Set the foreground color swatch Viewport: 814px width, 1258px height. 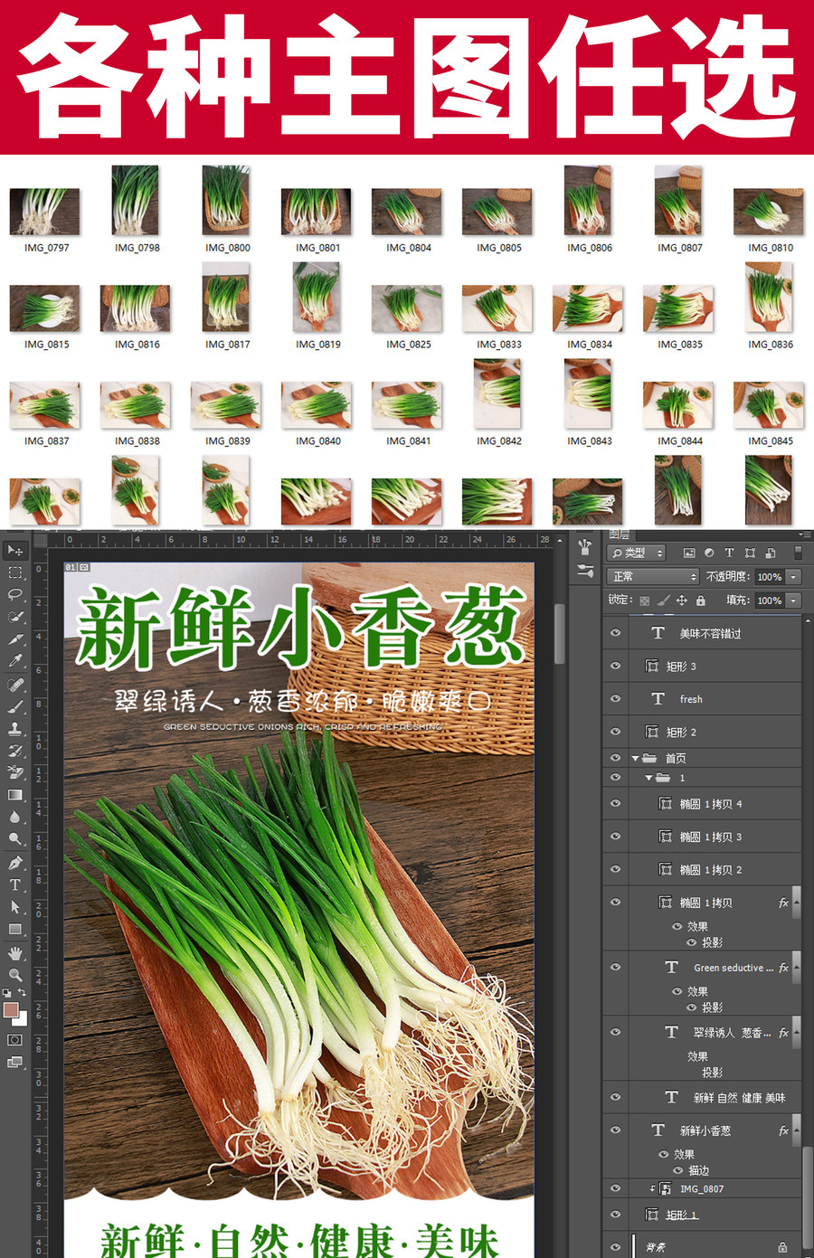(x=11, y=1009)
